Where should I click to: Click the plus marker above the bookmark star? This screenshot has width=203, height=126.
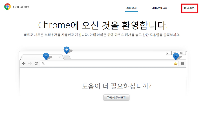(176, 56)
